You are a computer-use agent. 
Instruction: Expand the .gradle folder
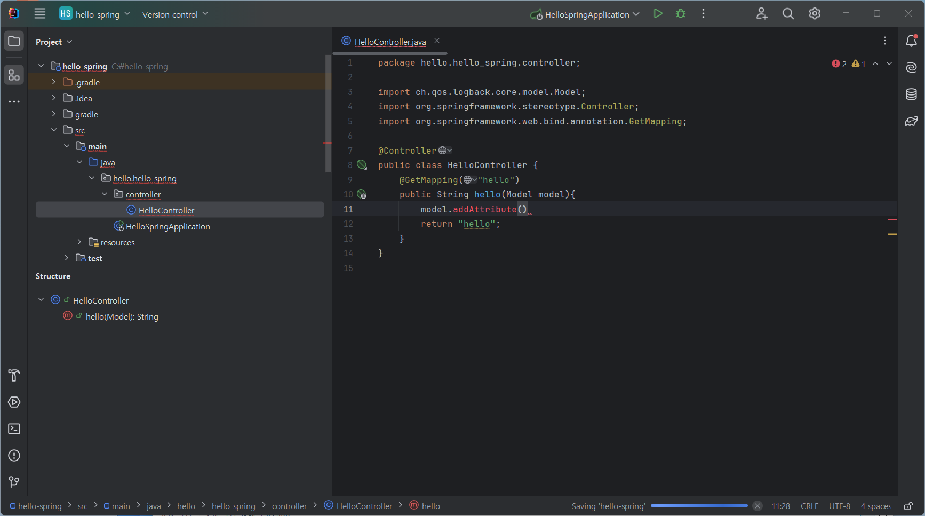tap(53, 82)
